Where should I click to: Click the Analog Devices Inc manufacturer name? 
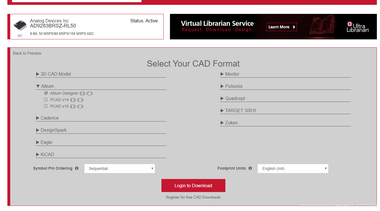click(x=49, y=21)
